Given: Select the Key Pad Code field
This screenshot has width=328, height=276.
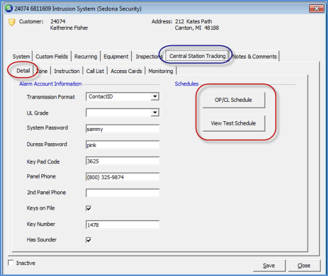Looking at the screenshot, I should [122, 161].
